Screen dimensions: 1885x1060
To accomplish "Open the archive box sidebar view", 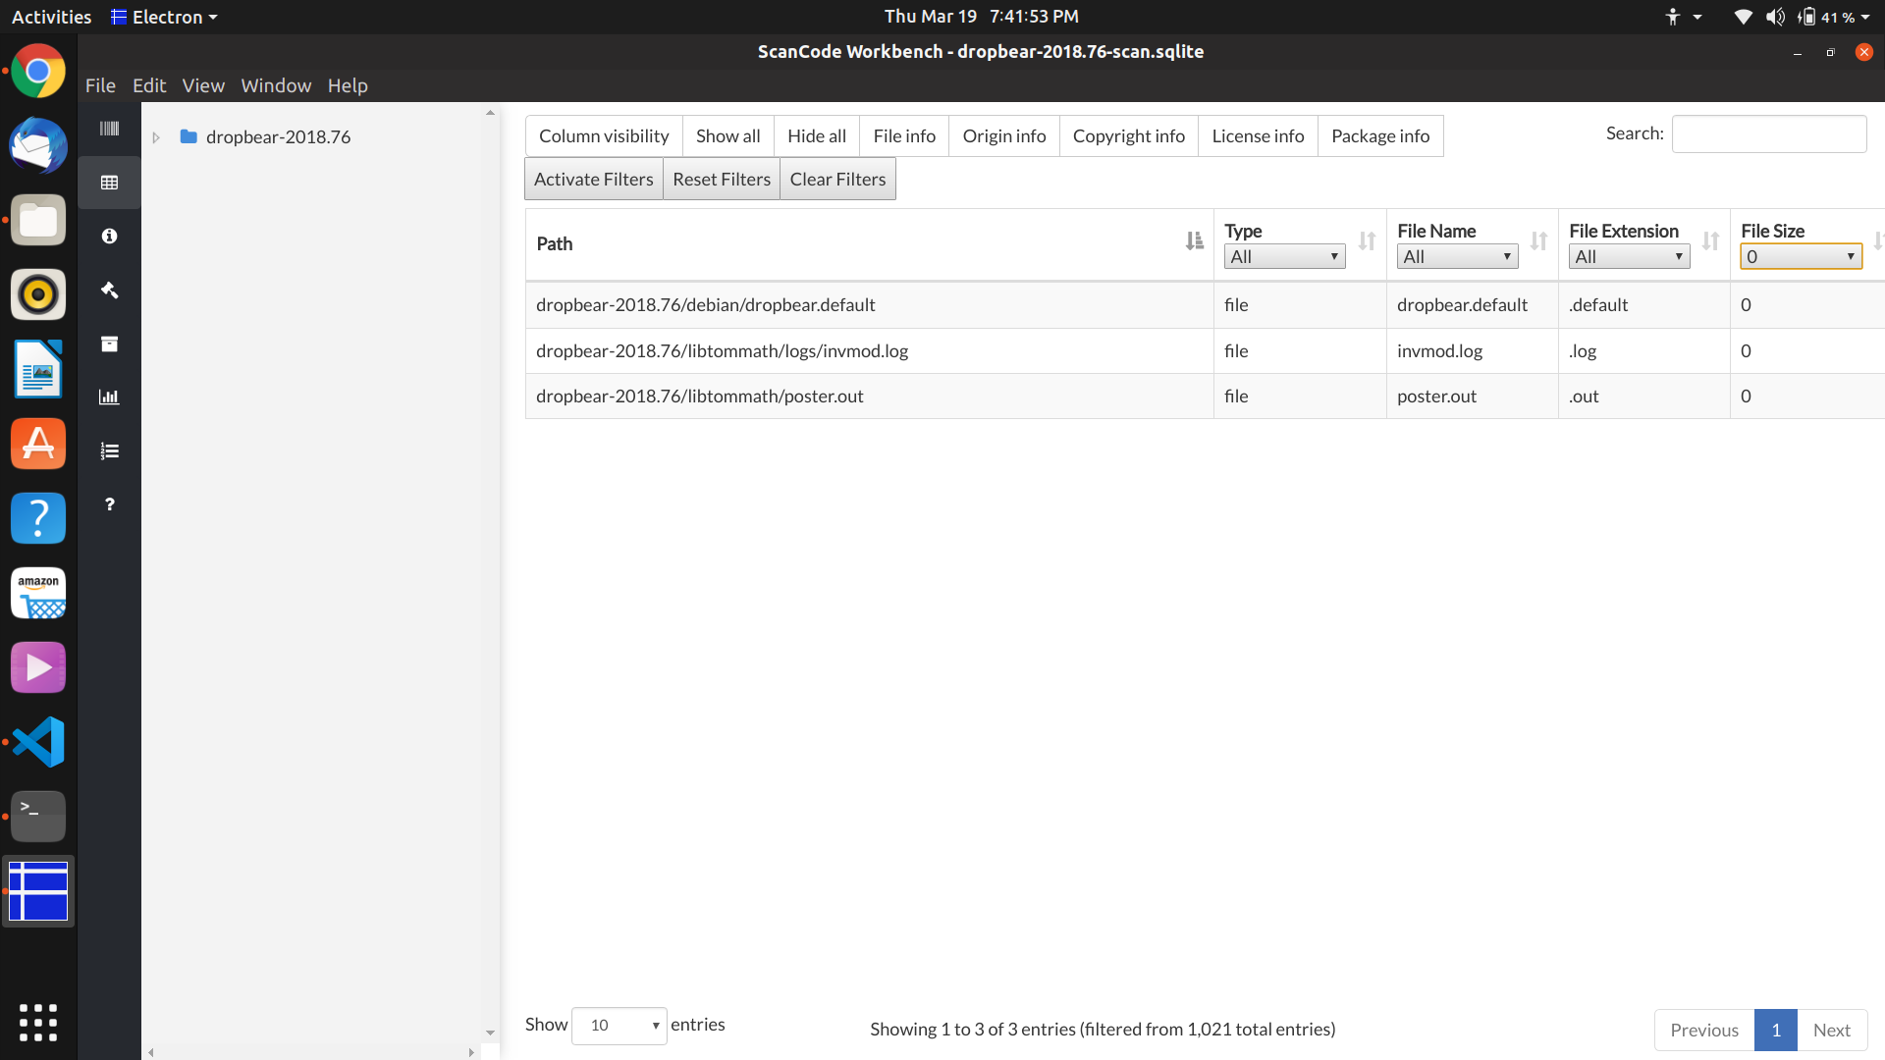I will 109,344.
